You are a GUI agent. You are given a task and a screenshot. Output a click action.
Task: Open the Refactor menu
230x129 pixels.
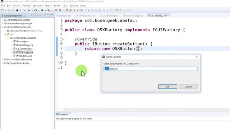(27, 6)
